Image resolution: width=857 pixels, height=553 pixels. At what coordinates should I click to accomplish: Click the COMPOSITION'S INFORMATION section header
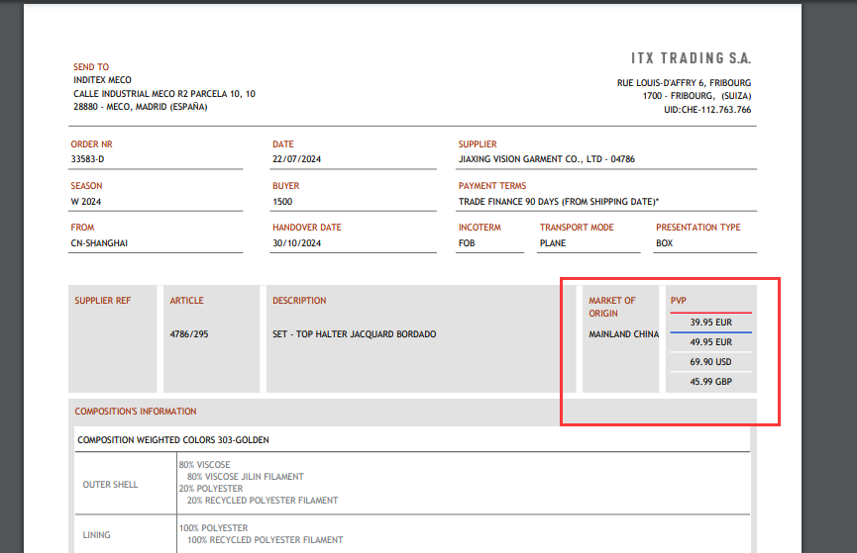[x=136, y=412]
